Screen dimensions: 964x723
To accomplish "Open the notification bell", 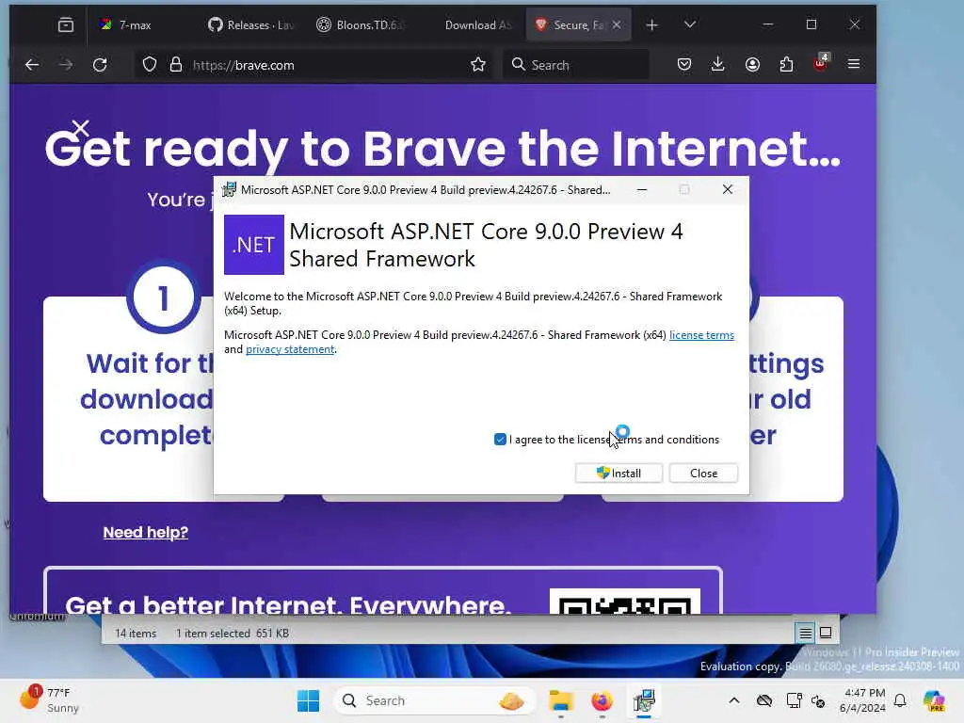I will (901, 700).
